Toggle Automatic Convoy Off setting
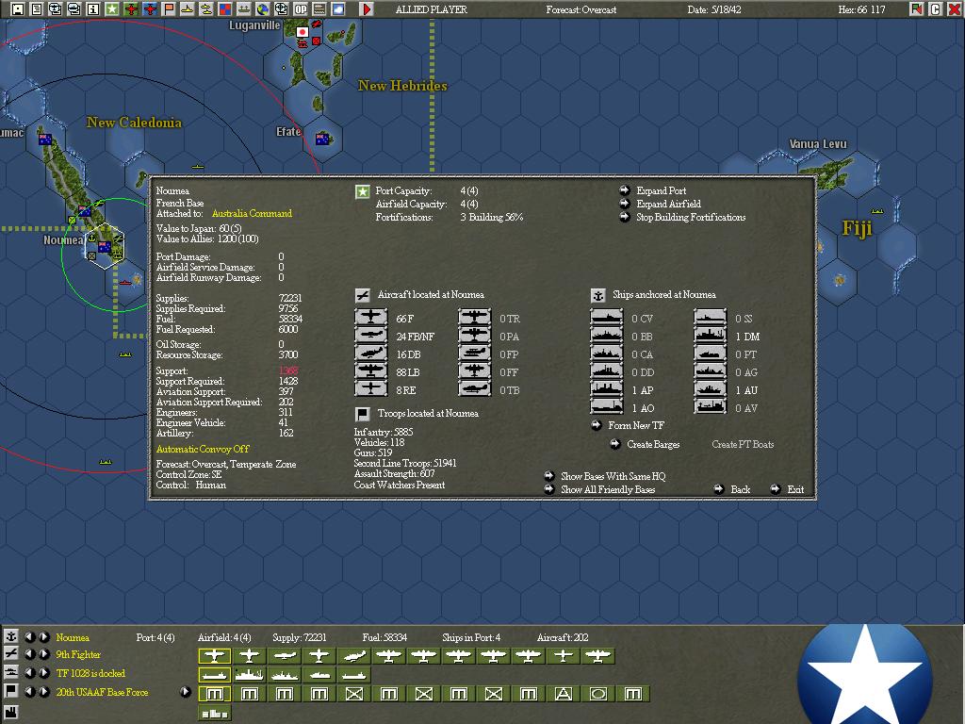The height and width of the screenshot is (724, 965). pyautogui.click(x=203, y=449)
